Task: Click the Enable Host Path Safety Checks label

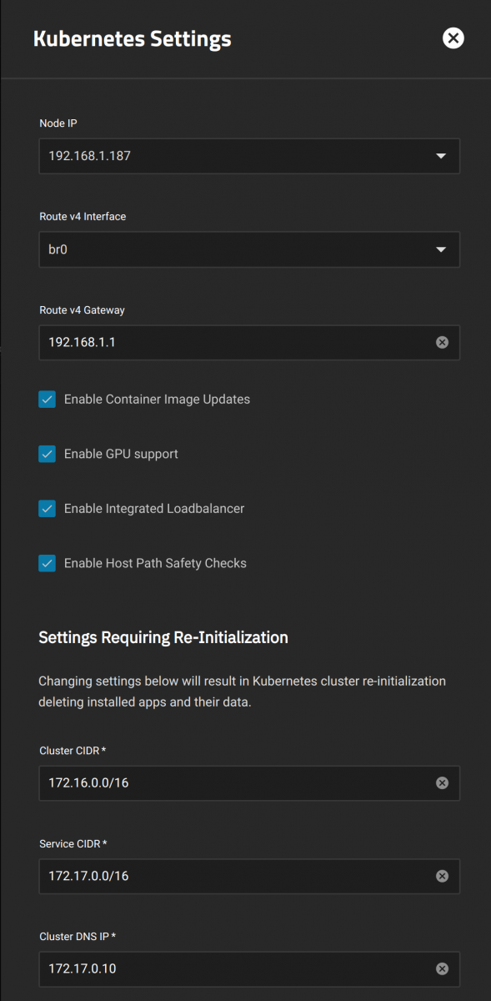Action: coord(155,563)
